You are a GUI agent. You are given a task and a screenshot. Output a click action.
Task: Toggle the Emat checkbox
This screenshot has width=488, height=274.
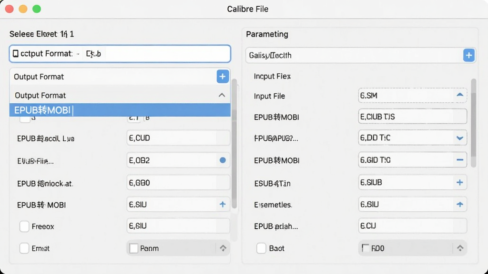click(24, 248)
